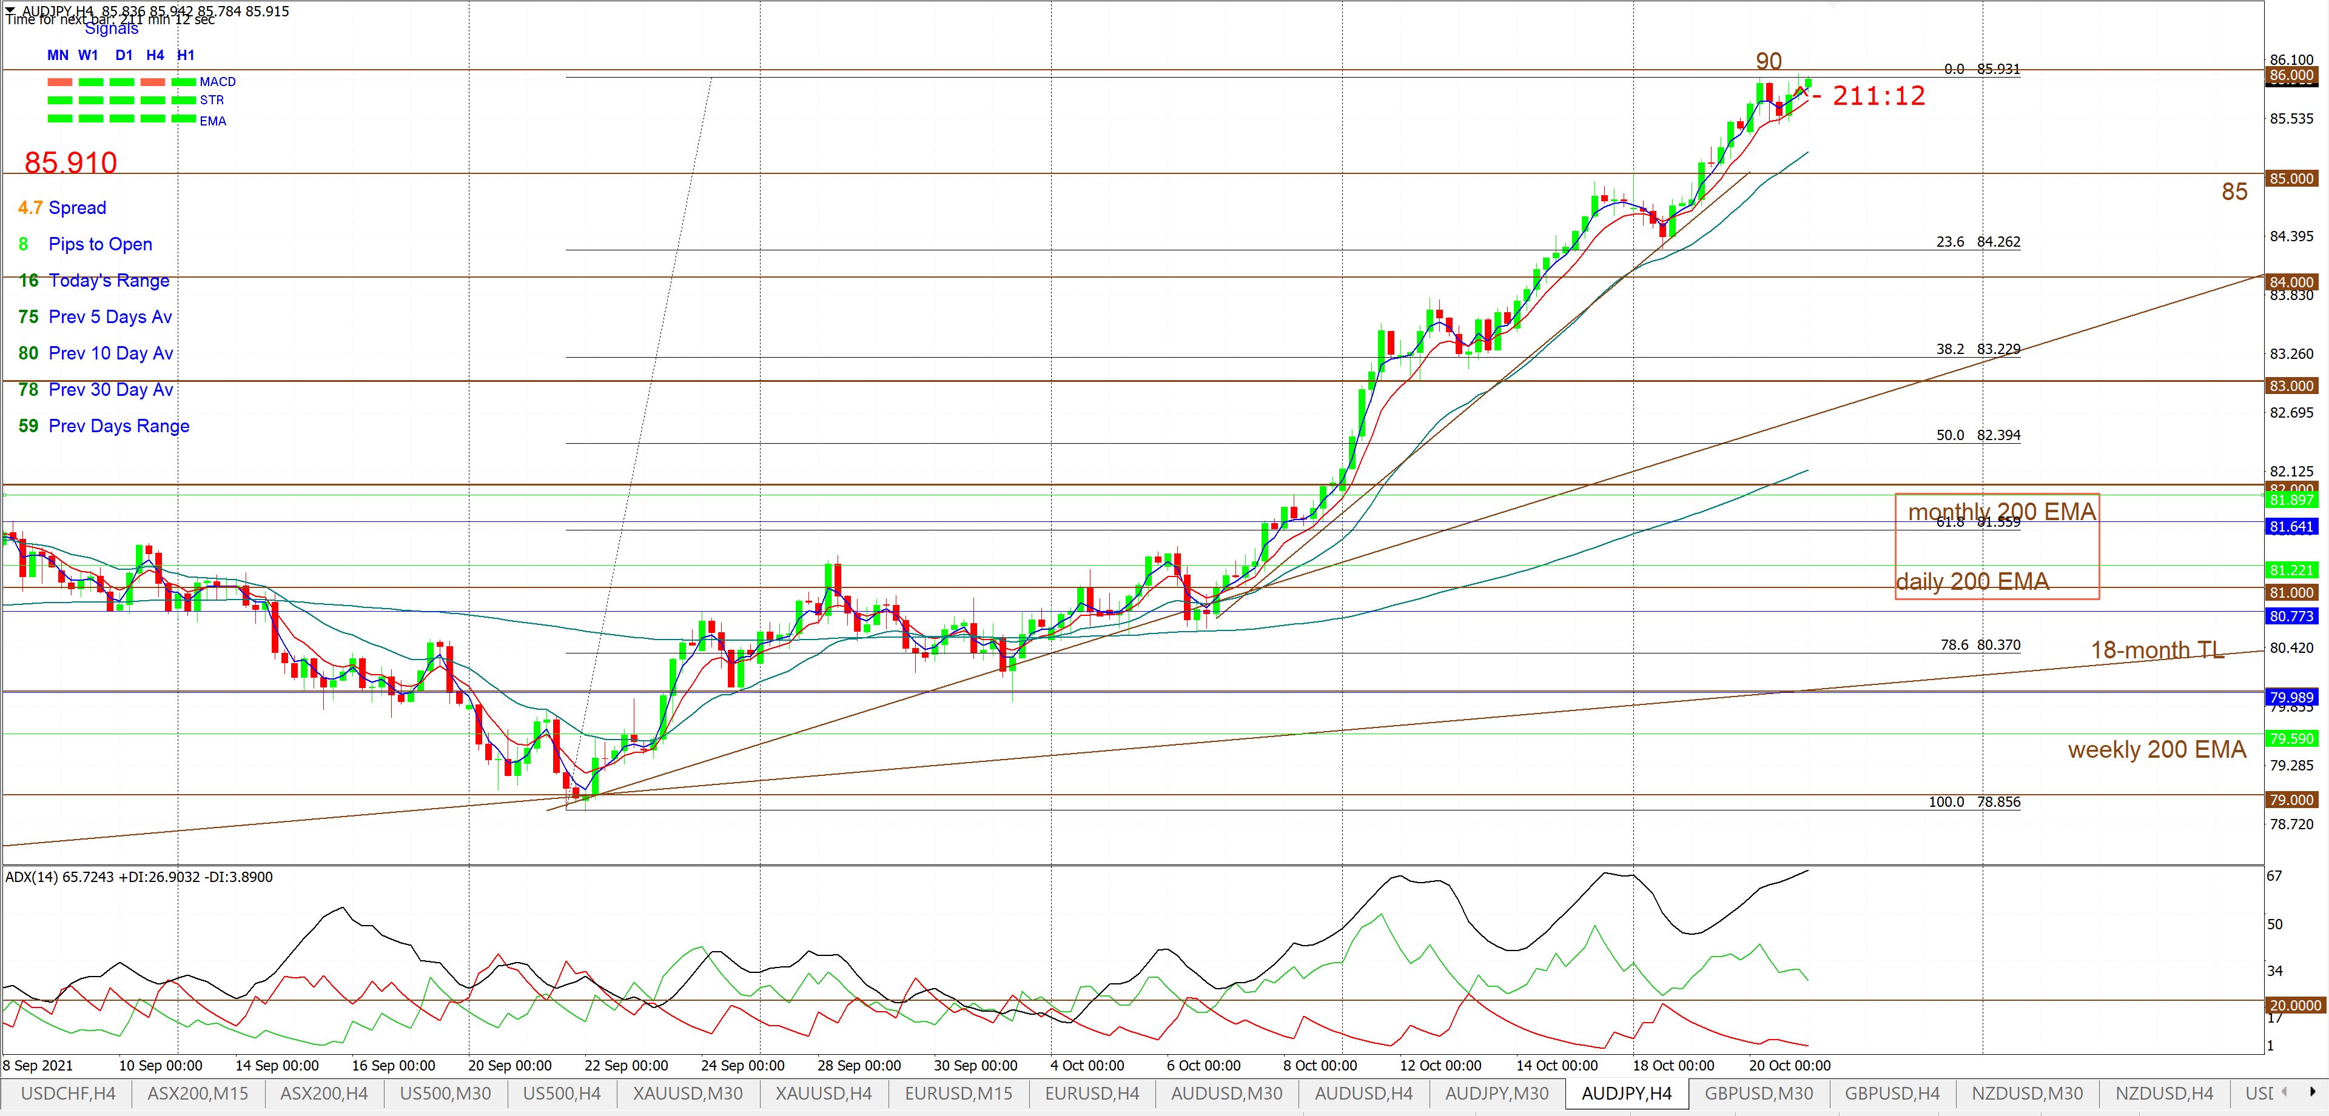Select the daily 200 EMA annotation

click(1973, 582)
